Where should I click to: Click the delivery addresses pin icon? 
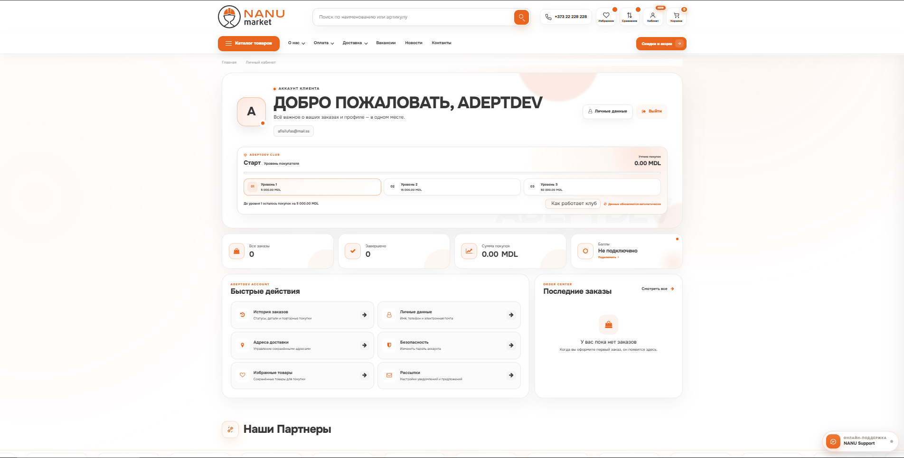click(243, 345)
